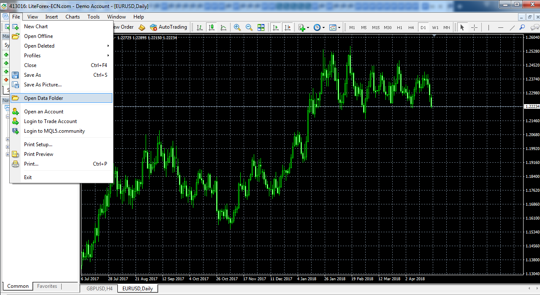Select the M1 timeframe
540x295 pixels.
coord(352,27)
